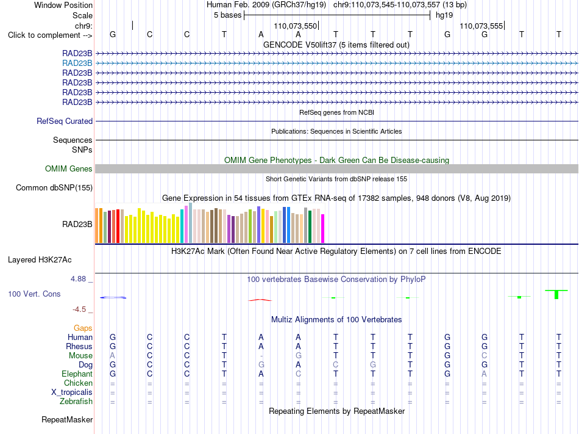Image resolution: width=579 pixels, height=434 pixels.
Task: Click the Sequences track label
Action: tap(73, 140)
